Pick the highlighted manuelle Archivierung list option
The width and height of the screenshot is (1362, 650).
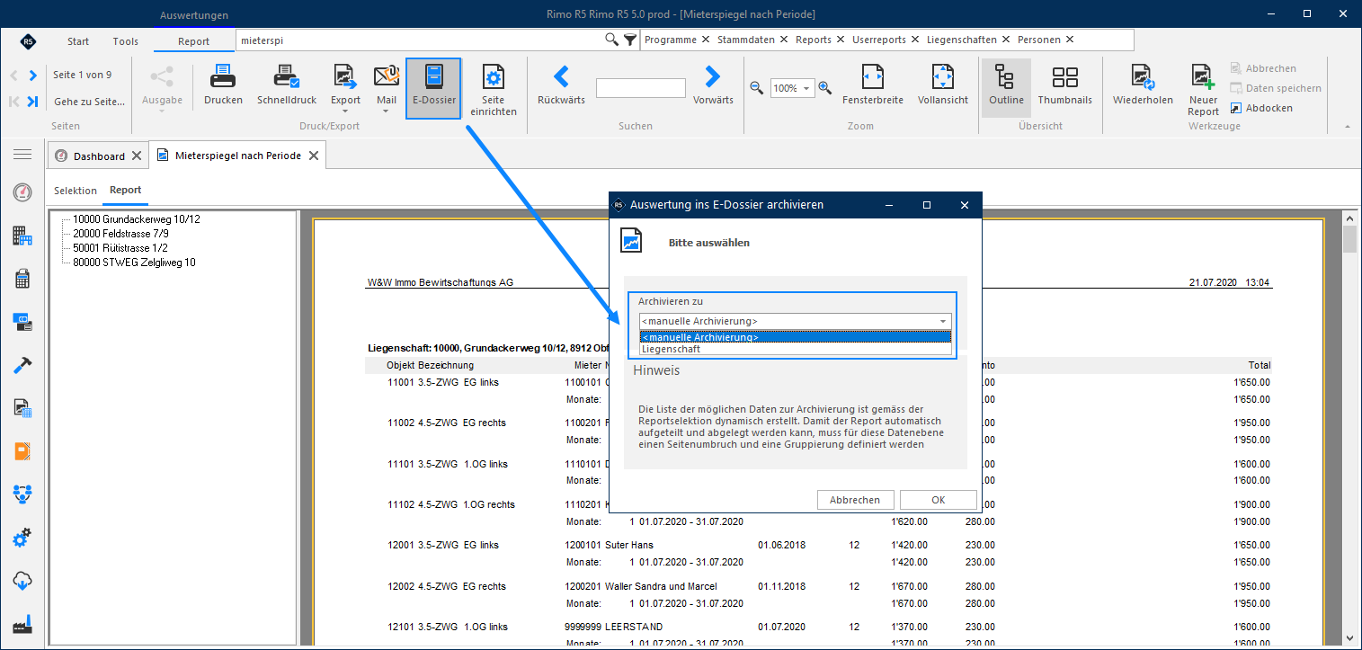point(795,337)
